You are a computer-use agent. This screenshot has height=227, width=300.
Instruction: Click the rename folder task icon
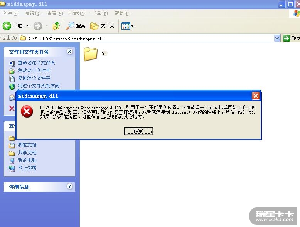(12, 63)
